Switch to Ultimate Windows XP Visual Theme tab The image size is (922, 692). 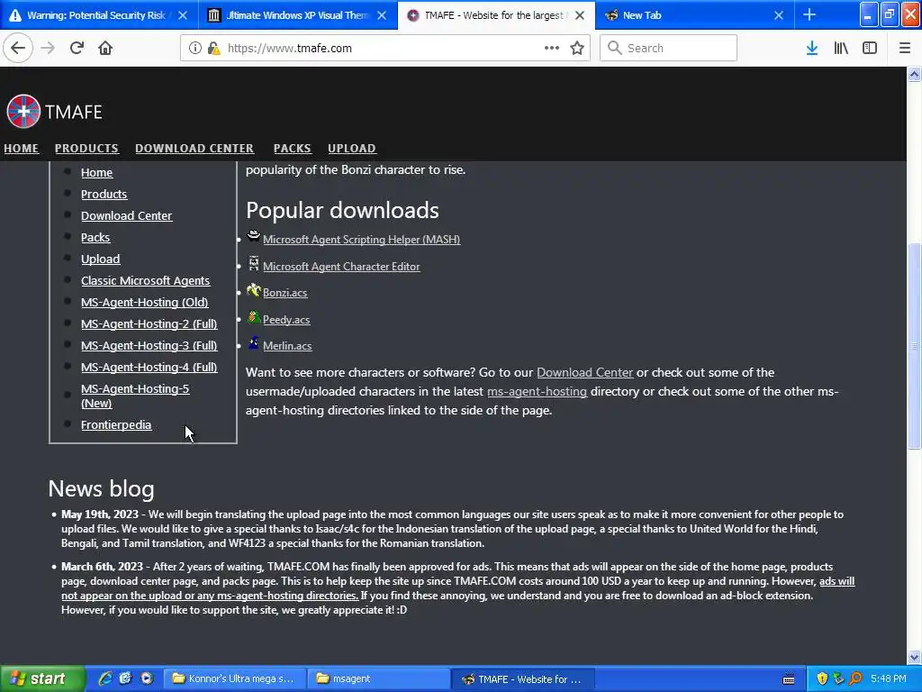pyautogui.click(x=297, y=15)
